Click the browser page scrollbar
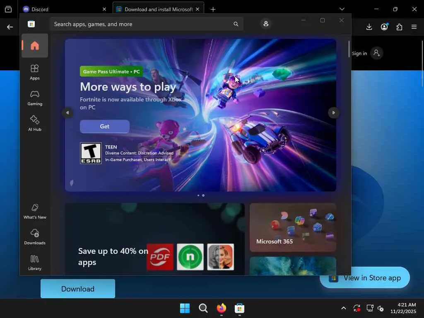This screenshot has height=318, width=424. coord(422,64)
